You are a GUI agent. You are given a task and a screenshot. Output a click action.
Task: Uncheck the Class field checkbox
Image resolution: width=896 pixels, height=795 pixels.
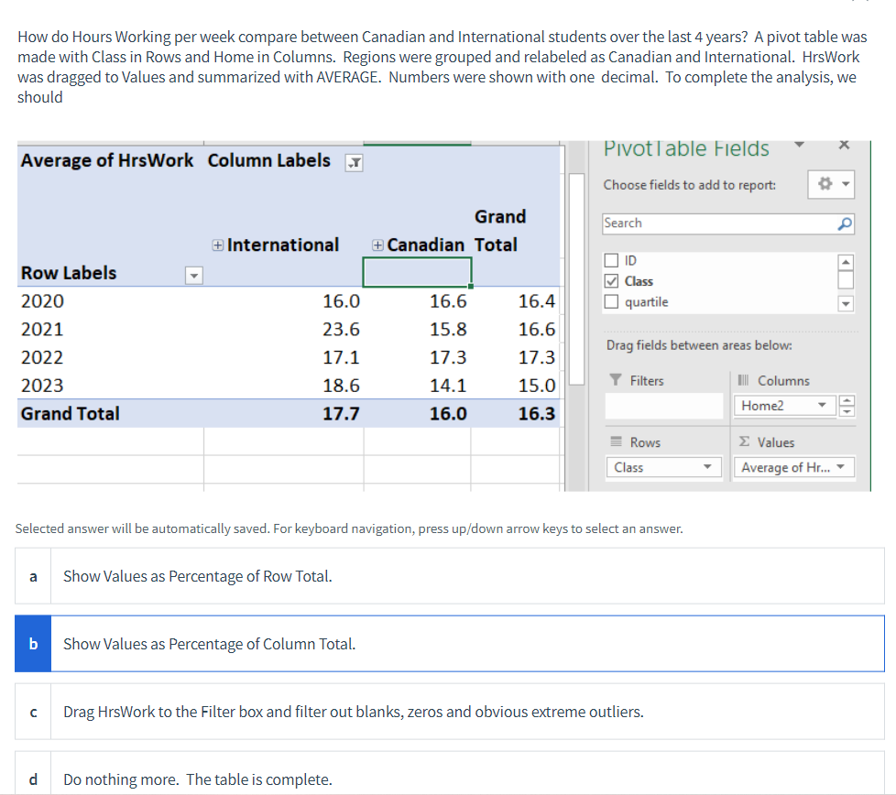tap(611, 281)
